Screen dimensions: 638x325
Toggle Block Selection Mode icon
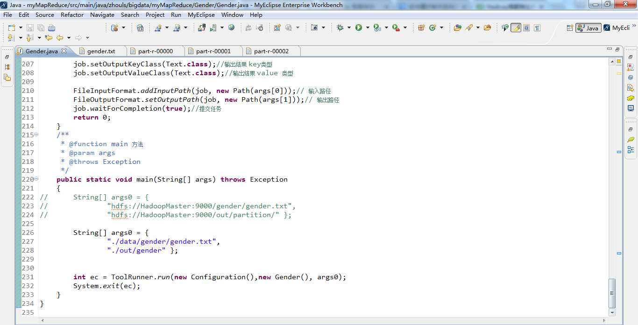tap(526, 28)
